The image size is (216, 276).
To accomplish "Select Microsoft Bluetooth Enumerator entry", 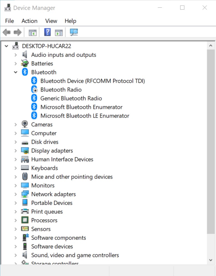I will pyautogui.click(x=81, y=107).
